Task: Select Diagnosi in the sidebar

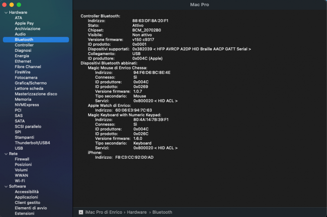Action: [23, 50]
